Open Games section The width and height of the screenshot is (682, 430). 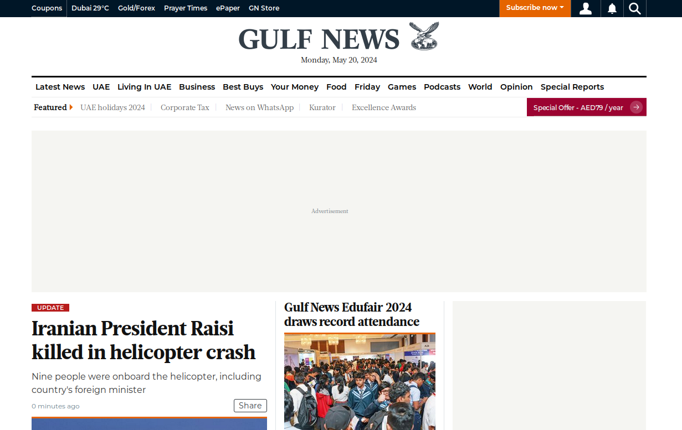click(x=402, y=87)
